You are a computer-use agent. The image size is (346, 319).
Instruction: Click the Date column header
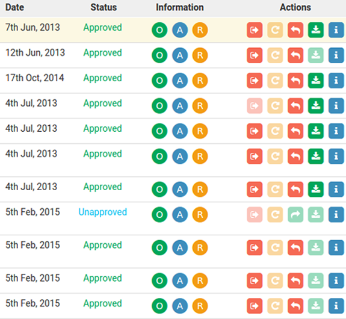tap(15, 7)
